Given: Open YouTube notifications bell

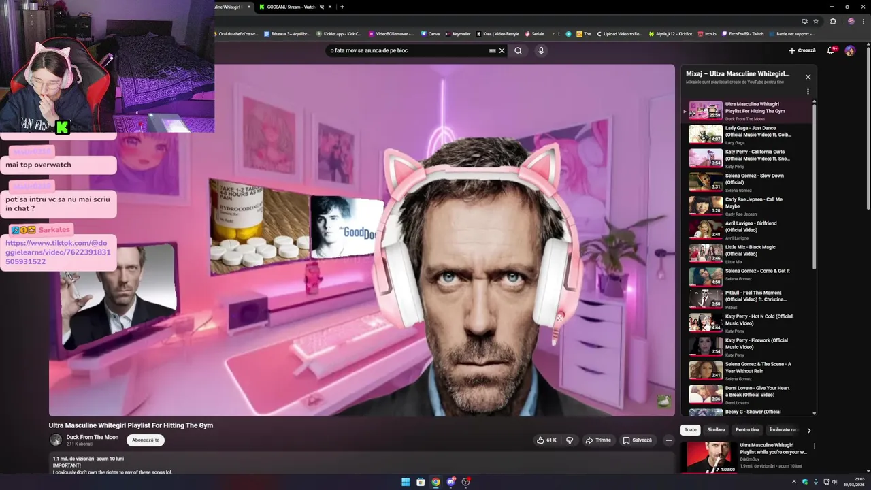Looking at the screenshot, I should click(x=832, y=50).
